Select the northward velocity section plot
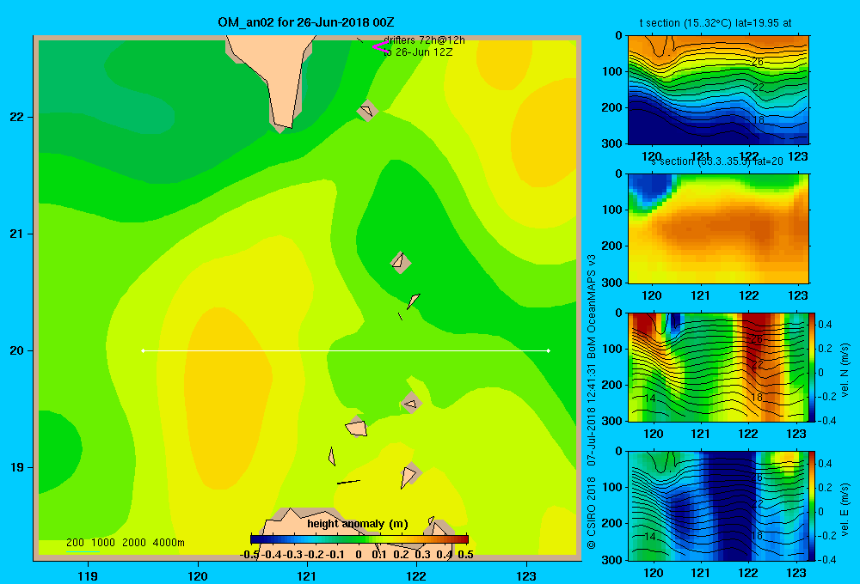 [718, 367]
